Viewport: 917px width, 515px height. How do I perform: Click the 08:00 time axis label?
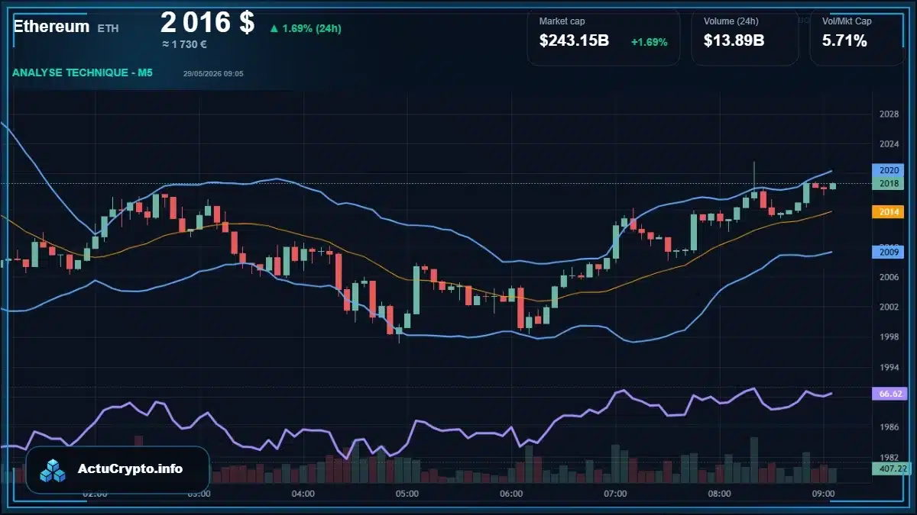point(719,494)
